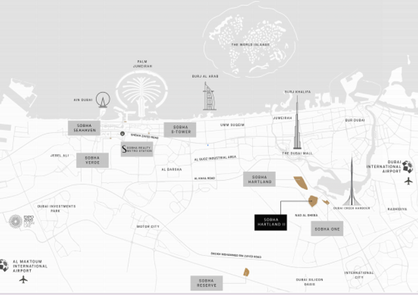Select the Al Barsha text label

click(x=172, y=169)
